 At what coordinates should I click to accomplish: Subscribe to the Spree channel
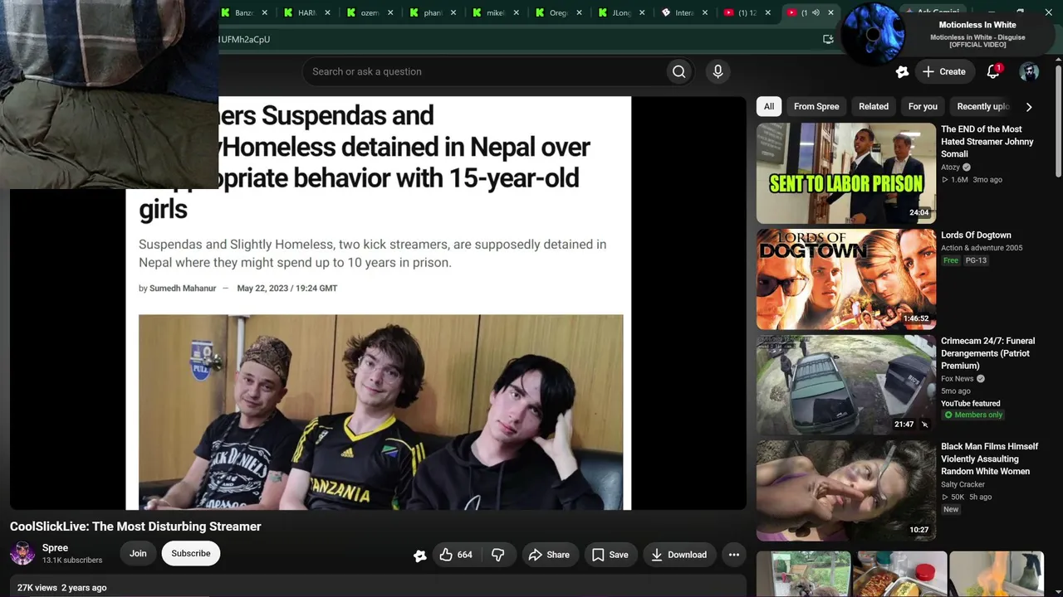pos(191,554)
